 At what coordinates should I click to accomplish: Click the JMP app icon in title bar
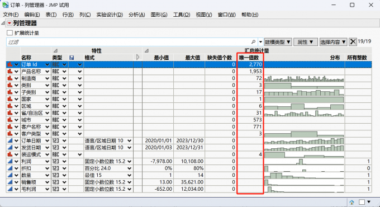tap(6, 5)
